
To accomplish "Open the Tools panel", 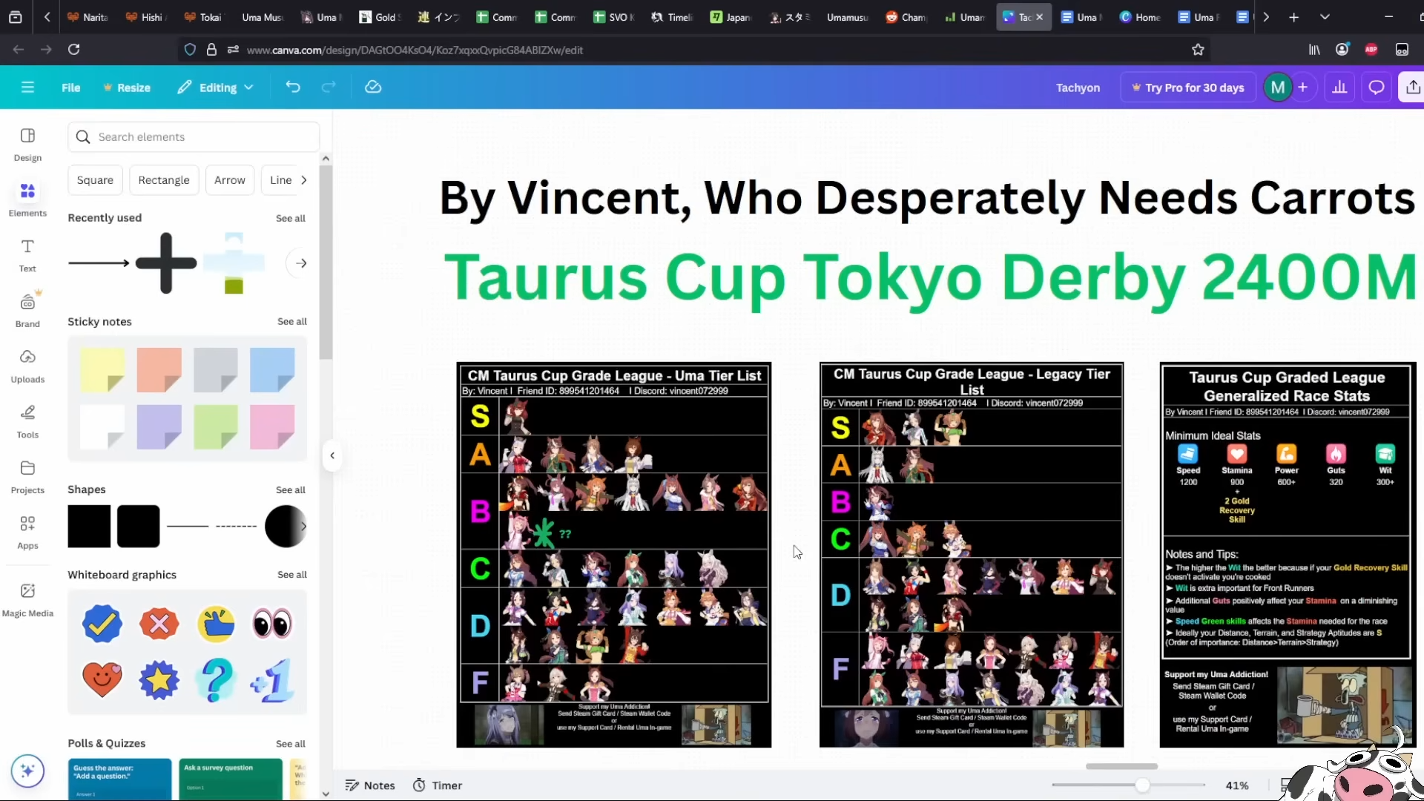I will click(27, 421).
